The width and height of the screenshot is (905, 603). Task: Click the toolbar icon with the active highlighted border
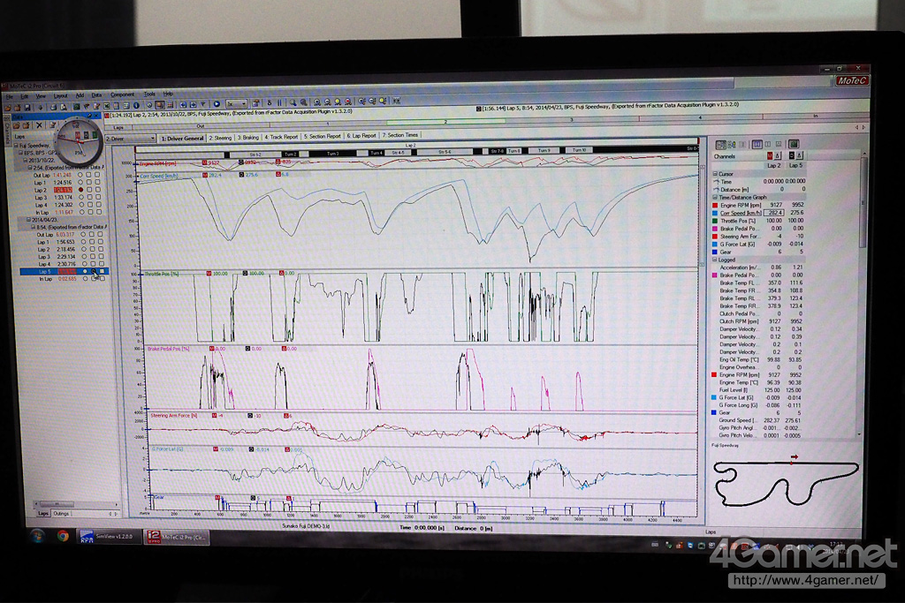coord(159,105)
